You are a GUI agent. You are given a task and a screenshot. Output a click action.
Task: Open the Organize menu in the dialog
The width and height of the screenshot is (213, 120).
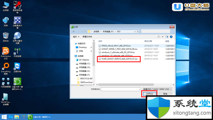[x=76, y=37]
